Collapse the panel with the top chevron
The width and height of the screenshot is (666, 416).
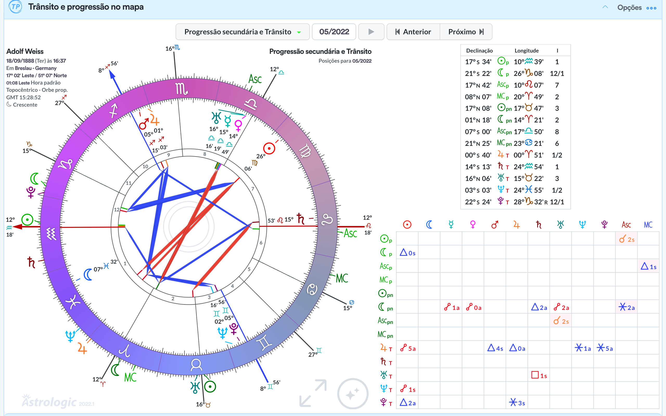(605, 7)
